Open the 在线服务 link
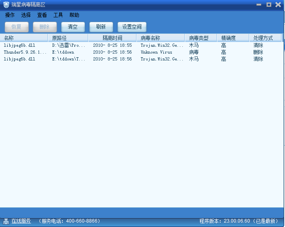Image resolution: width=285 pixels, height=227 pixels. coord(21,221)
